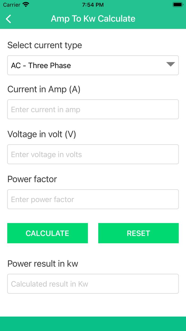186x331 pixels.
Task: Click the battery indicator icon
Action: coord(177,4)
